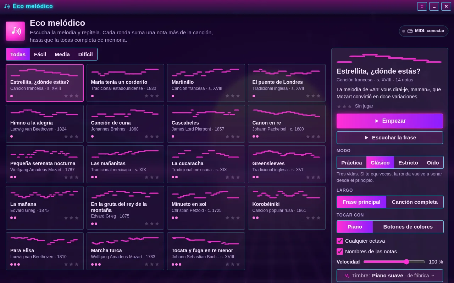Adjust the Velocidad slider
Viewport: 454px width, 283px height.
[x=394, y=262]
